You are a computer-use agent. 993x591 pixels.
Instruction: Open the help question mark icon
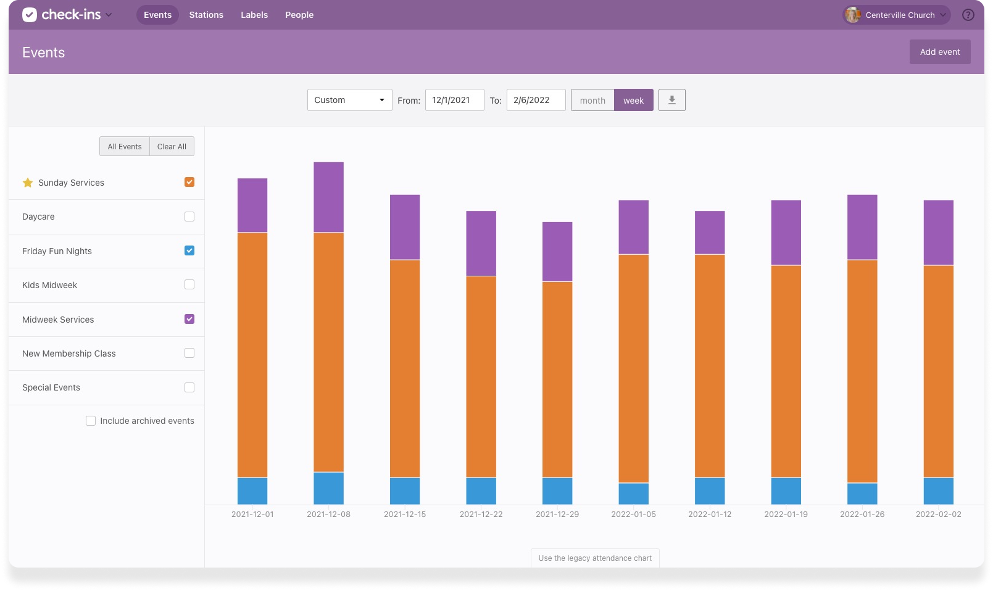point(968,14)
